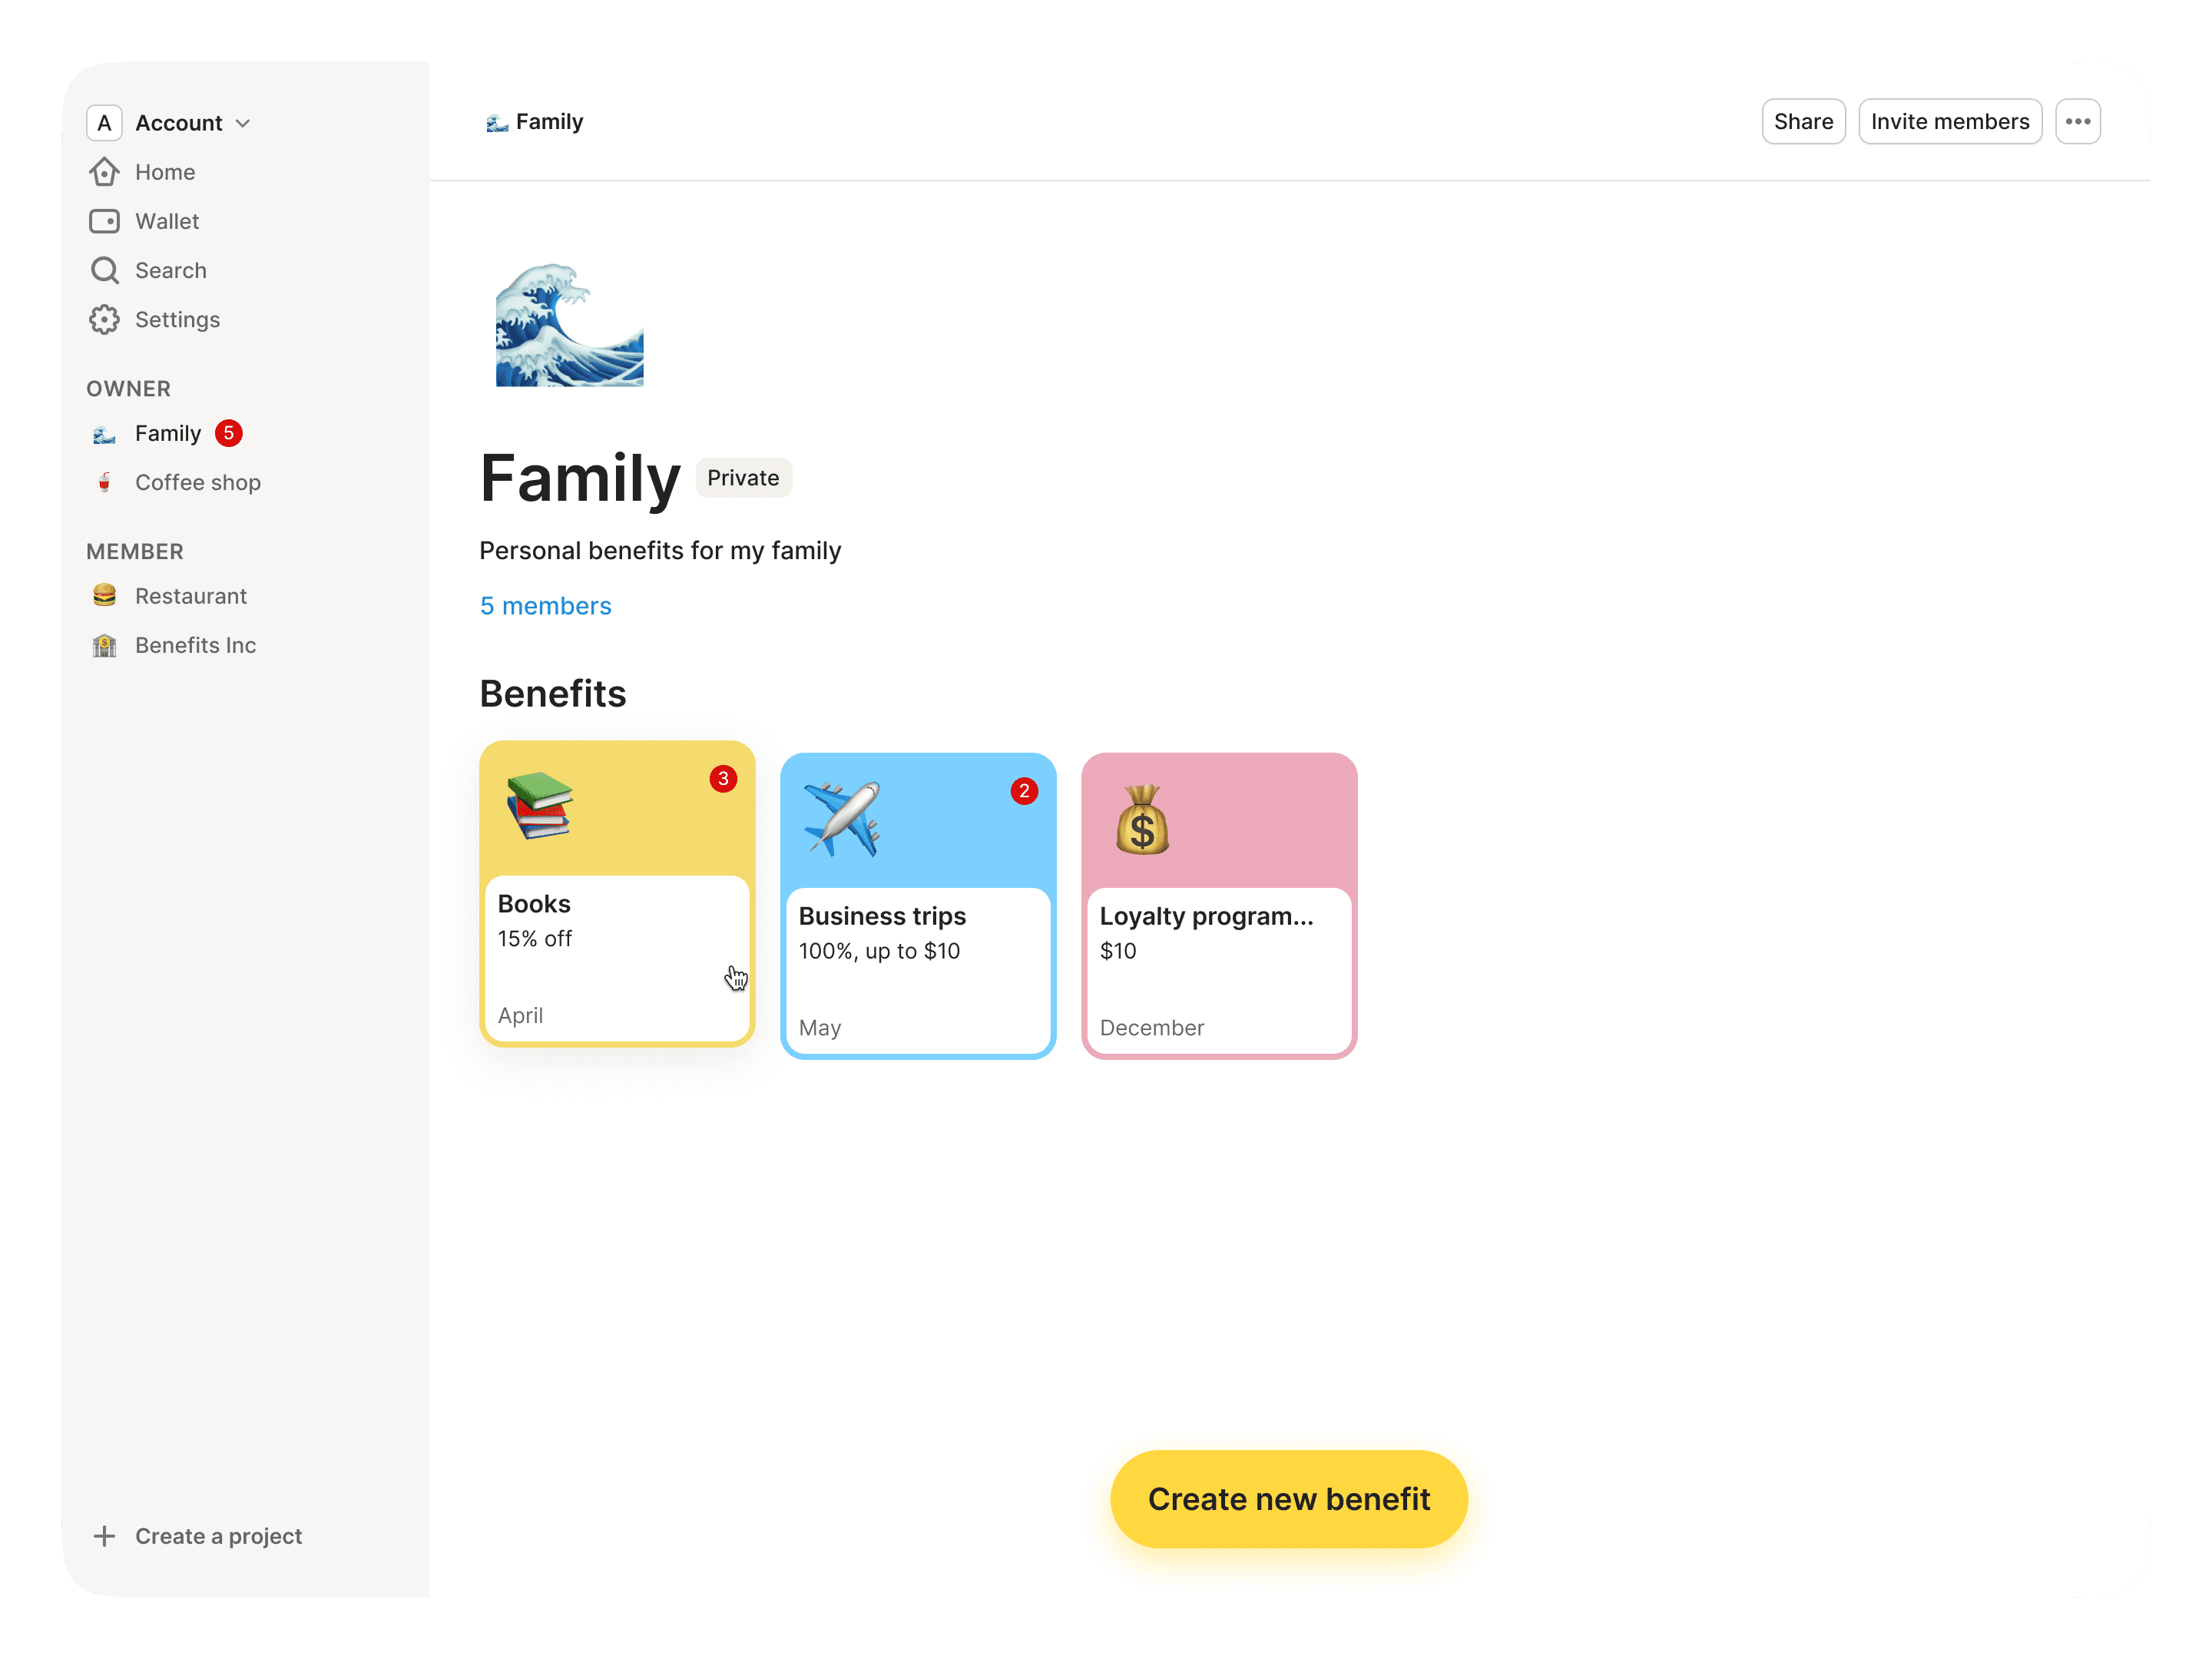The image size is (2212, 1659).
Task: Click the Search magnifier icon
Action: [104, 270]
